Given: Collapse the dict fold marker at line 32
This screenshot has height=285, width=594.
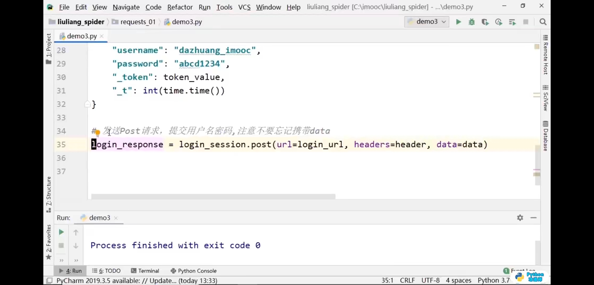Looking at the screenshot, I should tap(87, 104).
